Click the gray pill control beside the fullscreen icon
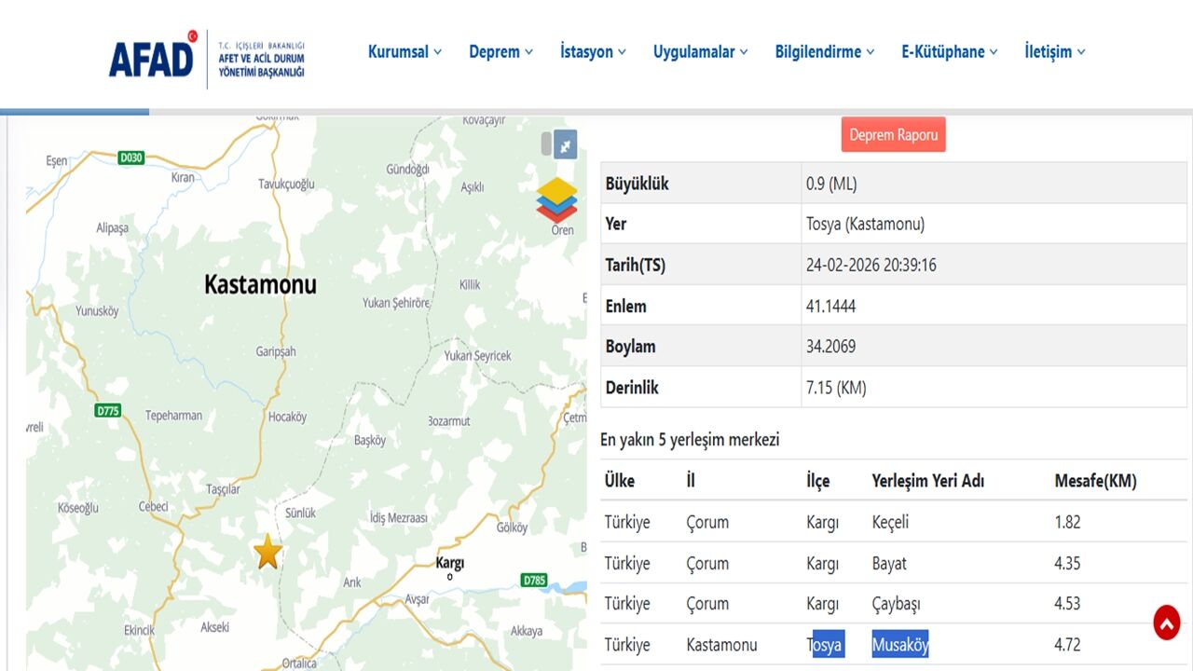The height and width of the screenshot is (671, 1193). point(545,144)
